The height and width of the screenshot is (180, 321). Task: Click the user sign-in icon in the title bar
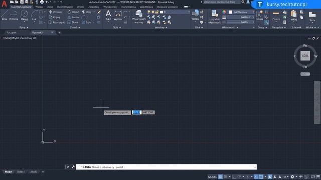click(x=248, y=2)
